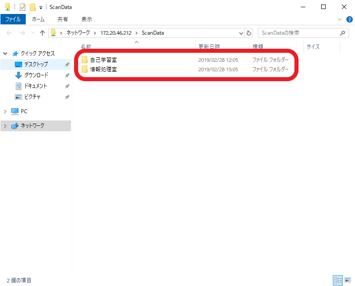Click the 情報処理室 folder icon

pos(84,69)
